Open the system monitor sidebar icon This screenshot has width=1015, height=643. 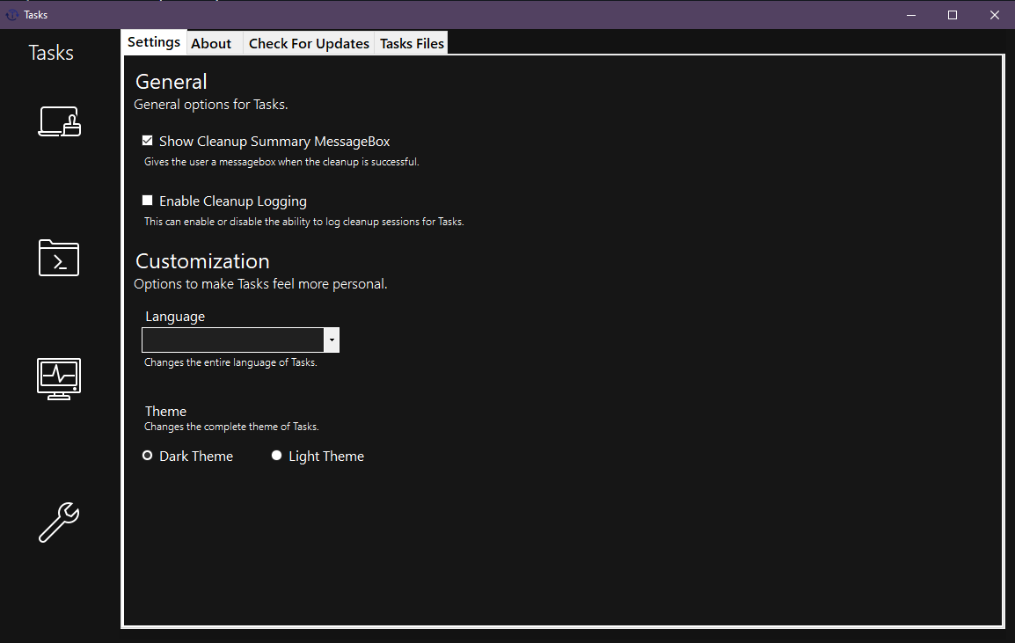point(59,379)
